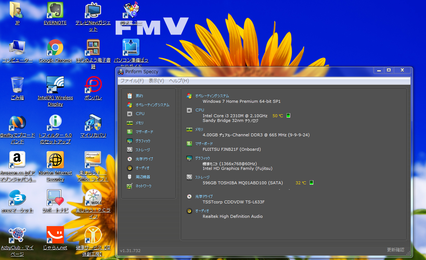Screen dimensions: 426x260
Task: Select the テレビNaviガジェット desktop icon
Action: pyautogui.click(x=93, y=17)
